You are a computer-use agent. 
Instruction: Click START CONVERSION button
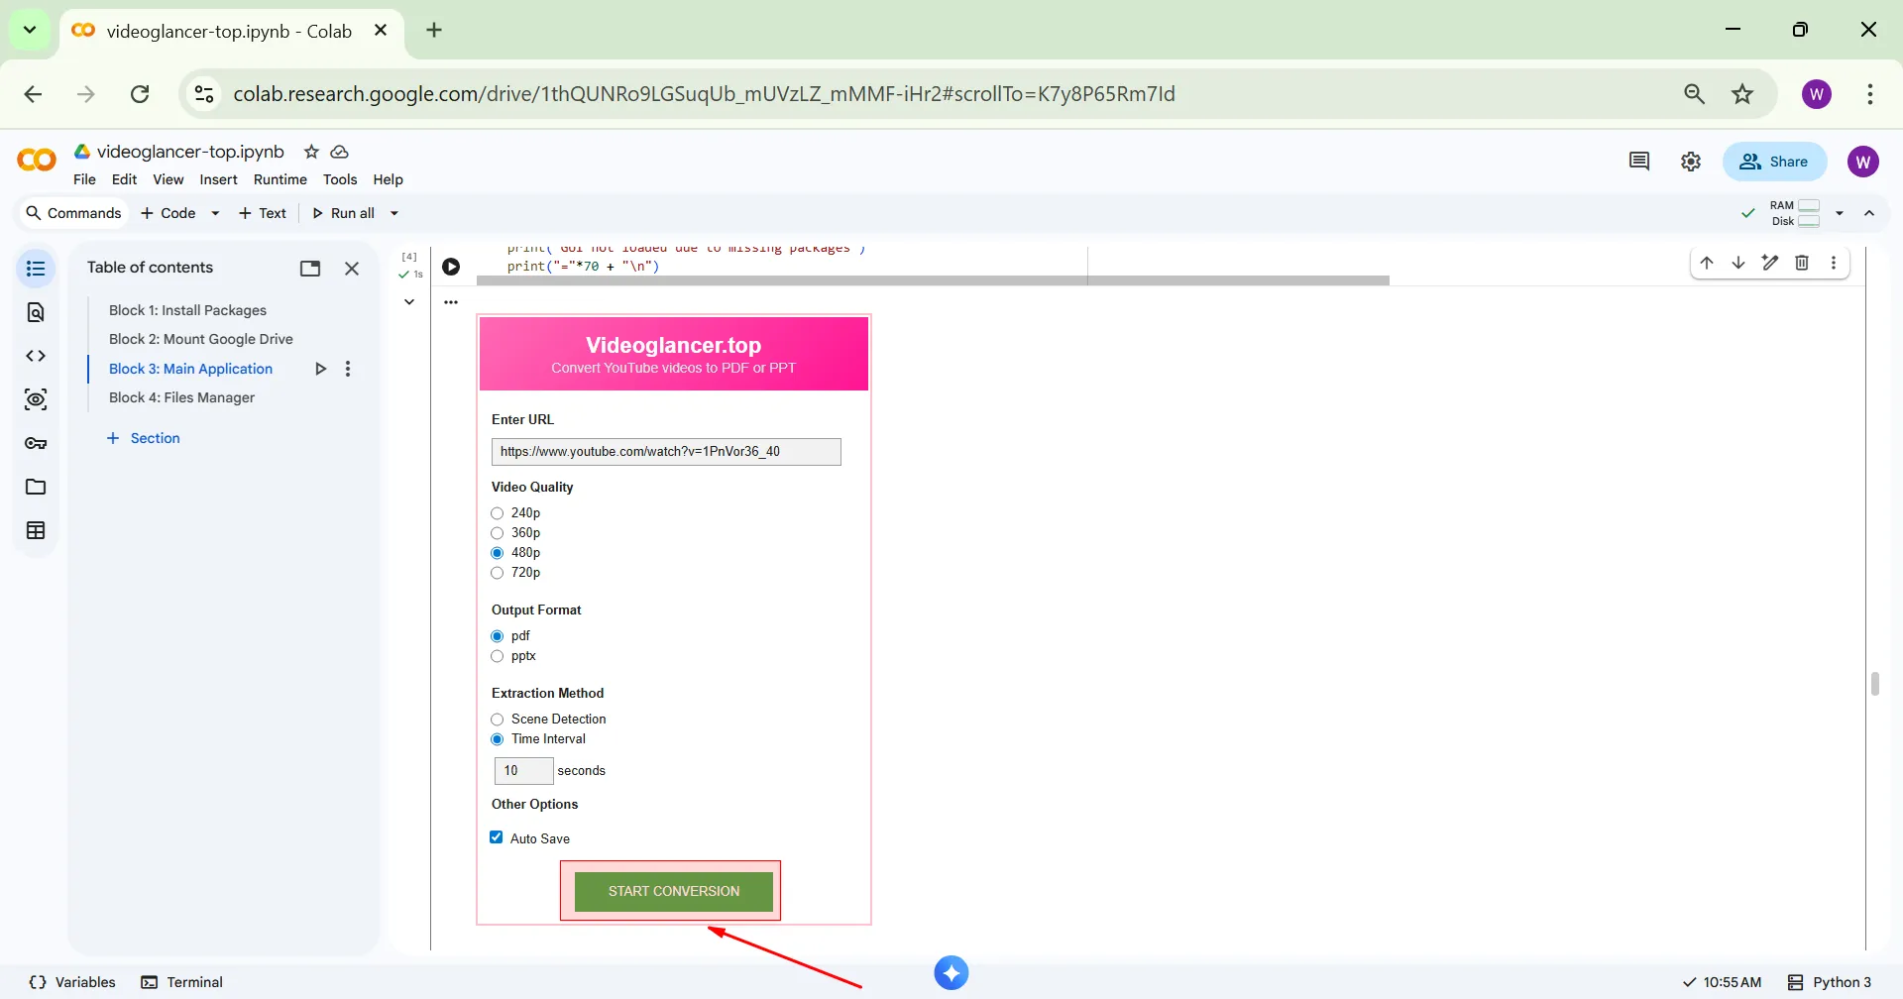click(674, 891)
